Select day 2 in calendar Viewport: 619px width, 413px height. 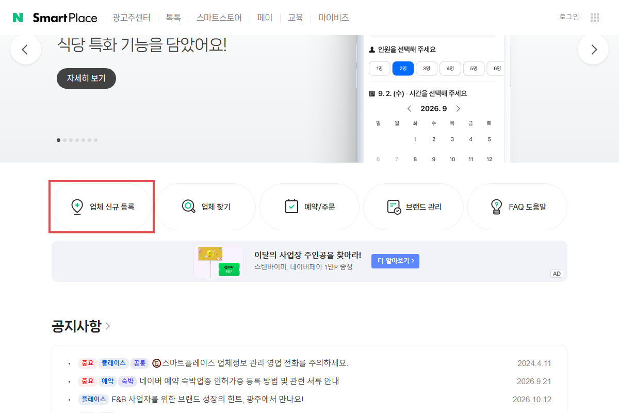coord(434,139)
